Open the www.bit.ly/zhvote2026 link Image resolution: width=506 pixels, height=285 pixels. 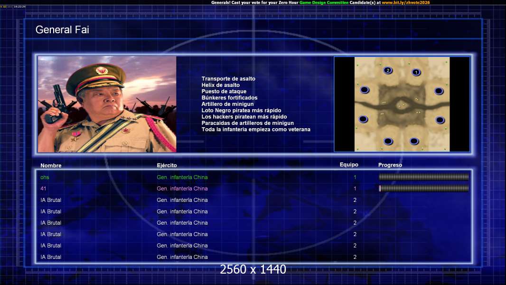(406, 2)
